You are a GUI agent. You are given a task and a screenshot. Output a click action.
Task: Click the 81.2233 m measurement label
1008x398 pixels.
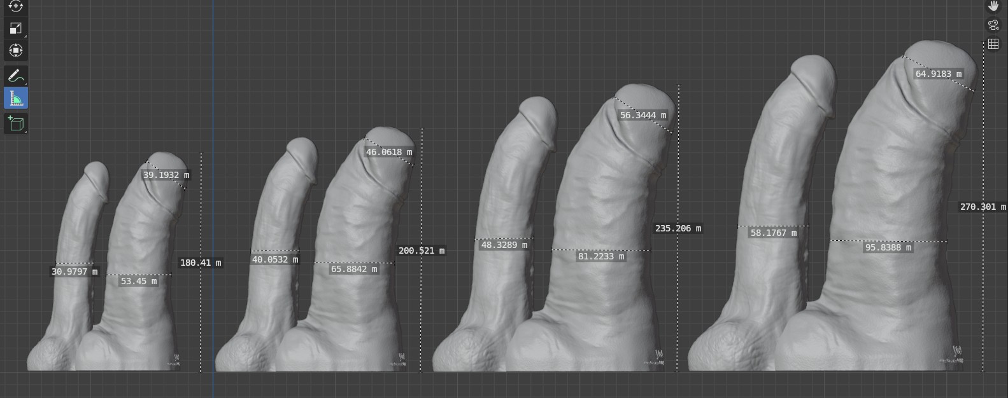(601, 256)
